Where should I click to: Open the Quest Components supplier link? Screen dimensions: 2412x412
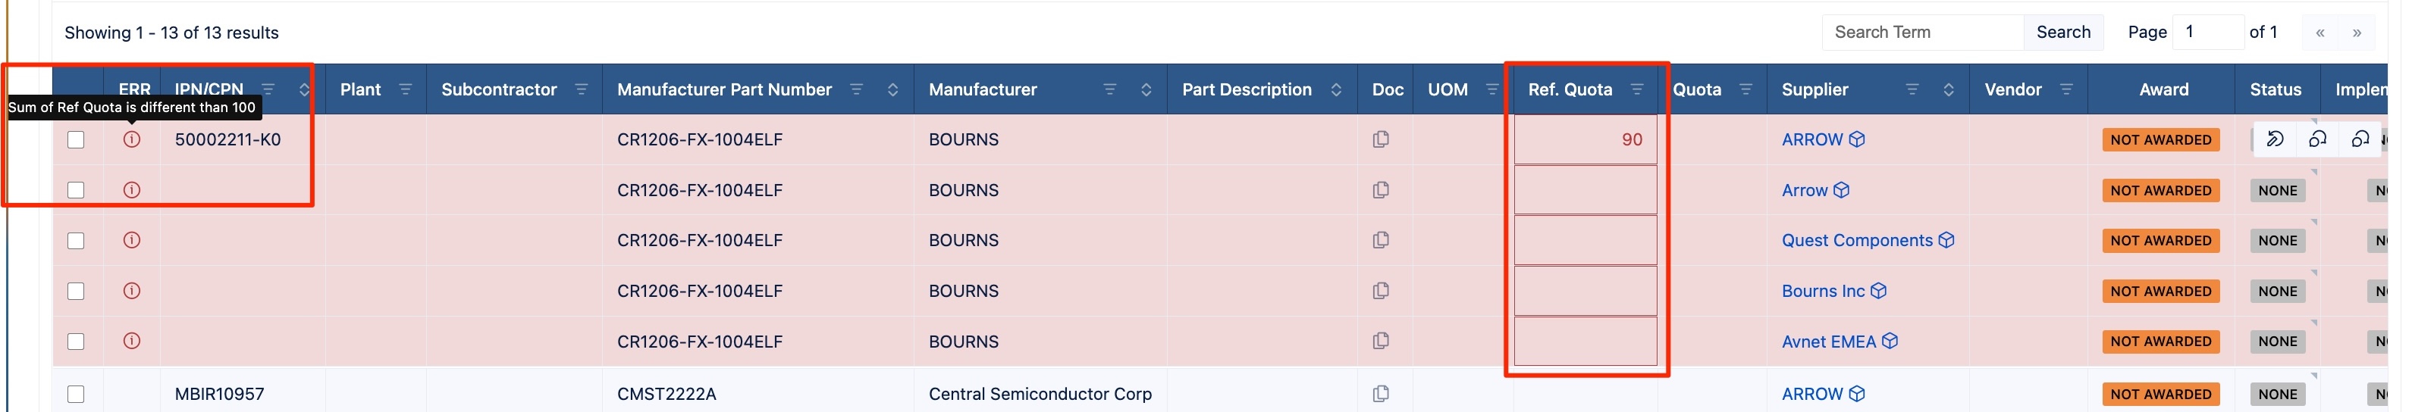(x=1857, y=240)
